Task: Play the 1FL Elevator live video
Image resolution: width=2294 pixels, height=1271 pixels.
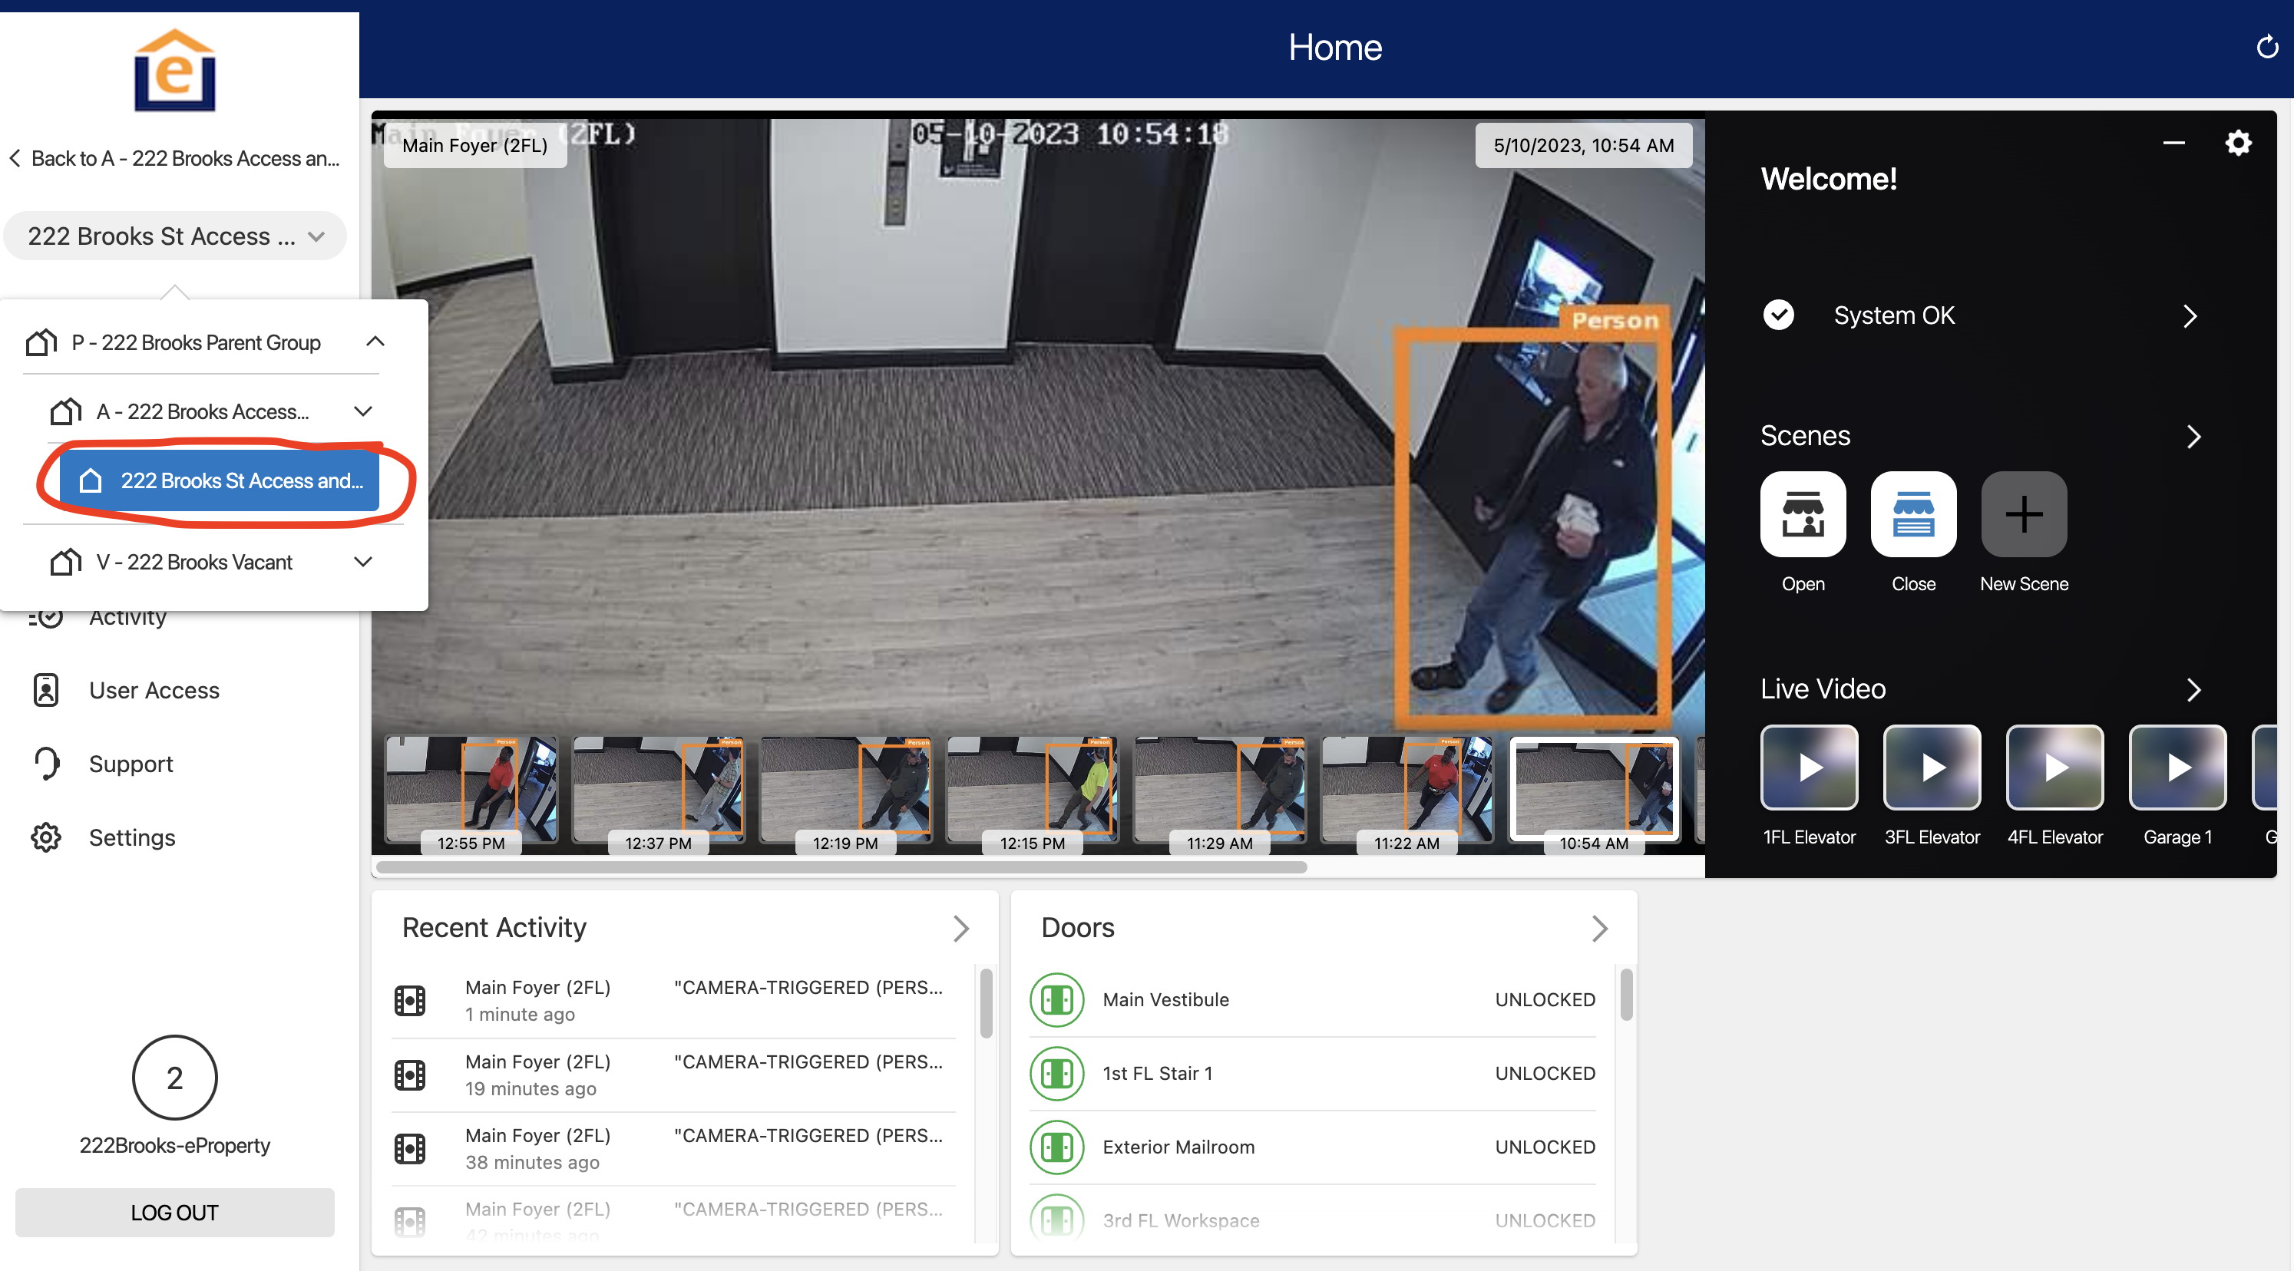Action: tap(1809, 768)
